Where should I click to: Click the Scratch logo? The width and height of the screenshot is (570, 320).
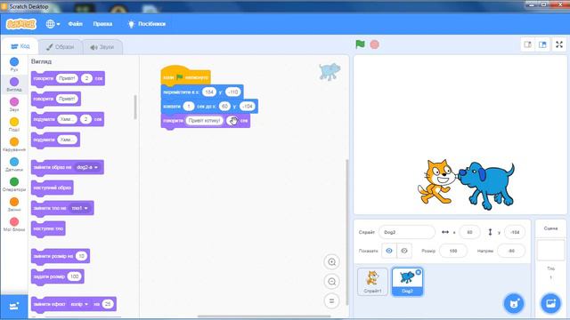pos(21,24)
